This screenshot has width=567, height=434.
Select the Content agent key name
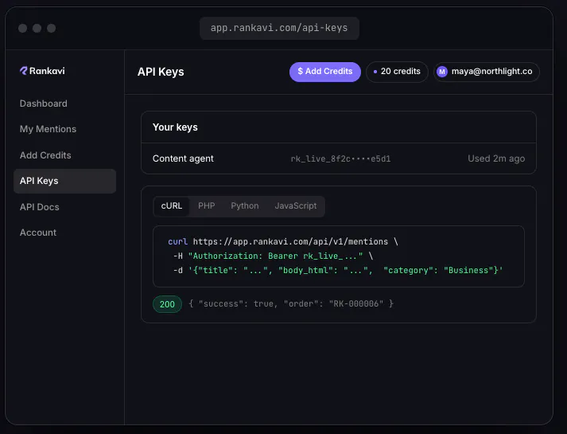183,158
